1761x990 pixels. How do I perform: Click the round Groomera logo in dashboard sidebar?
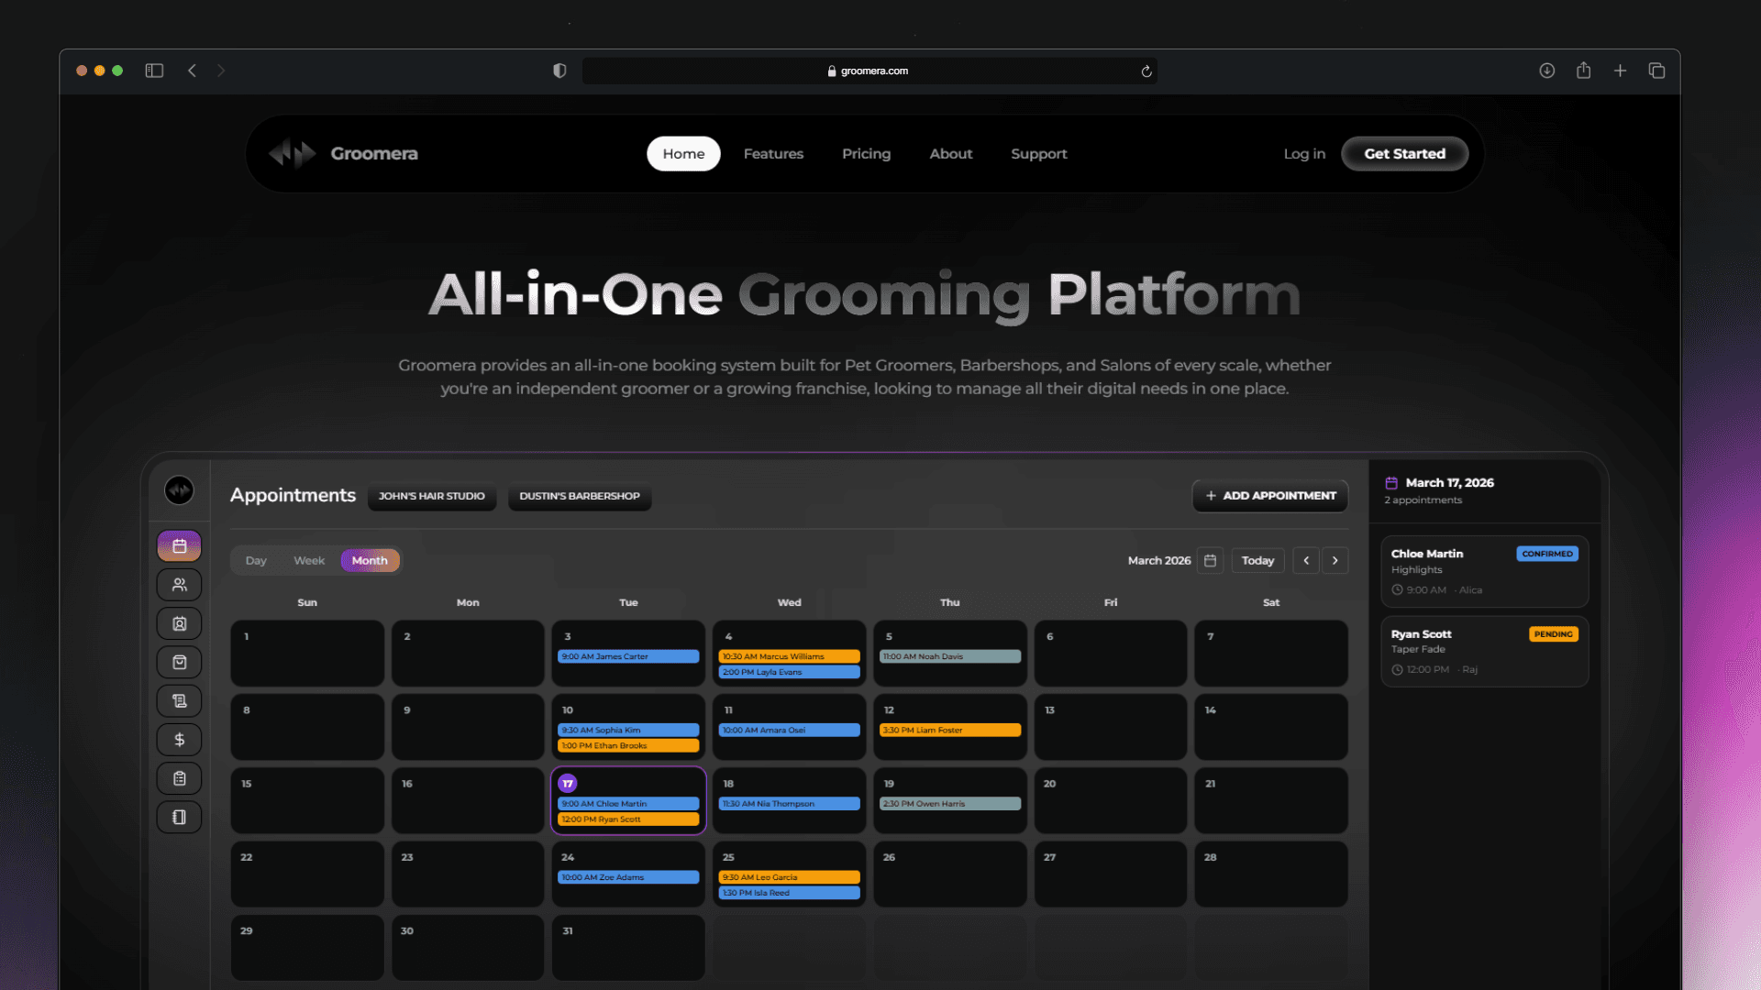click(x=179, y=490)
